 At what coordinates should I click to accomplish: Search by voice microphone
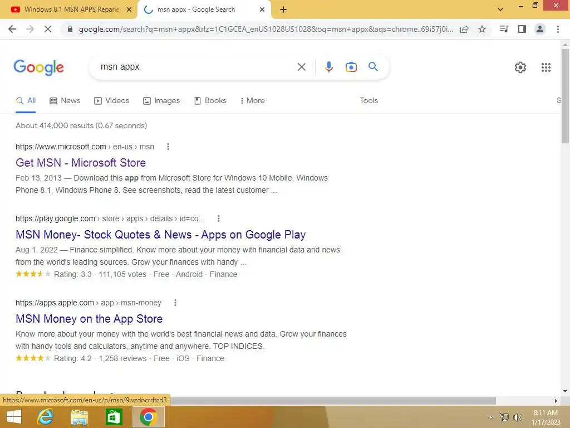pyautogui.click(x=329, y=67)
